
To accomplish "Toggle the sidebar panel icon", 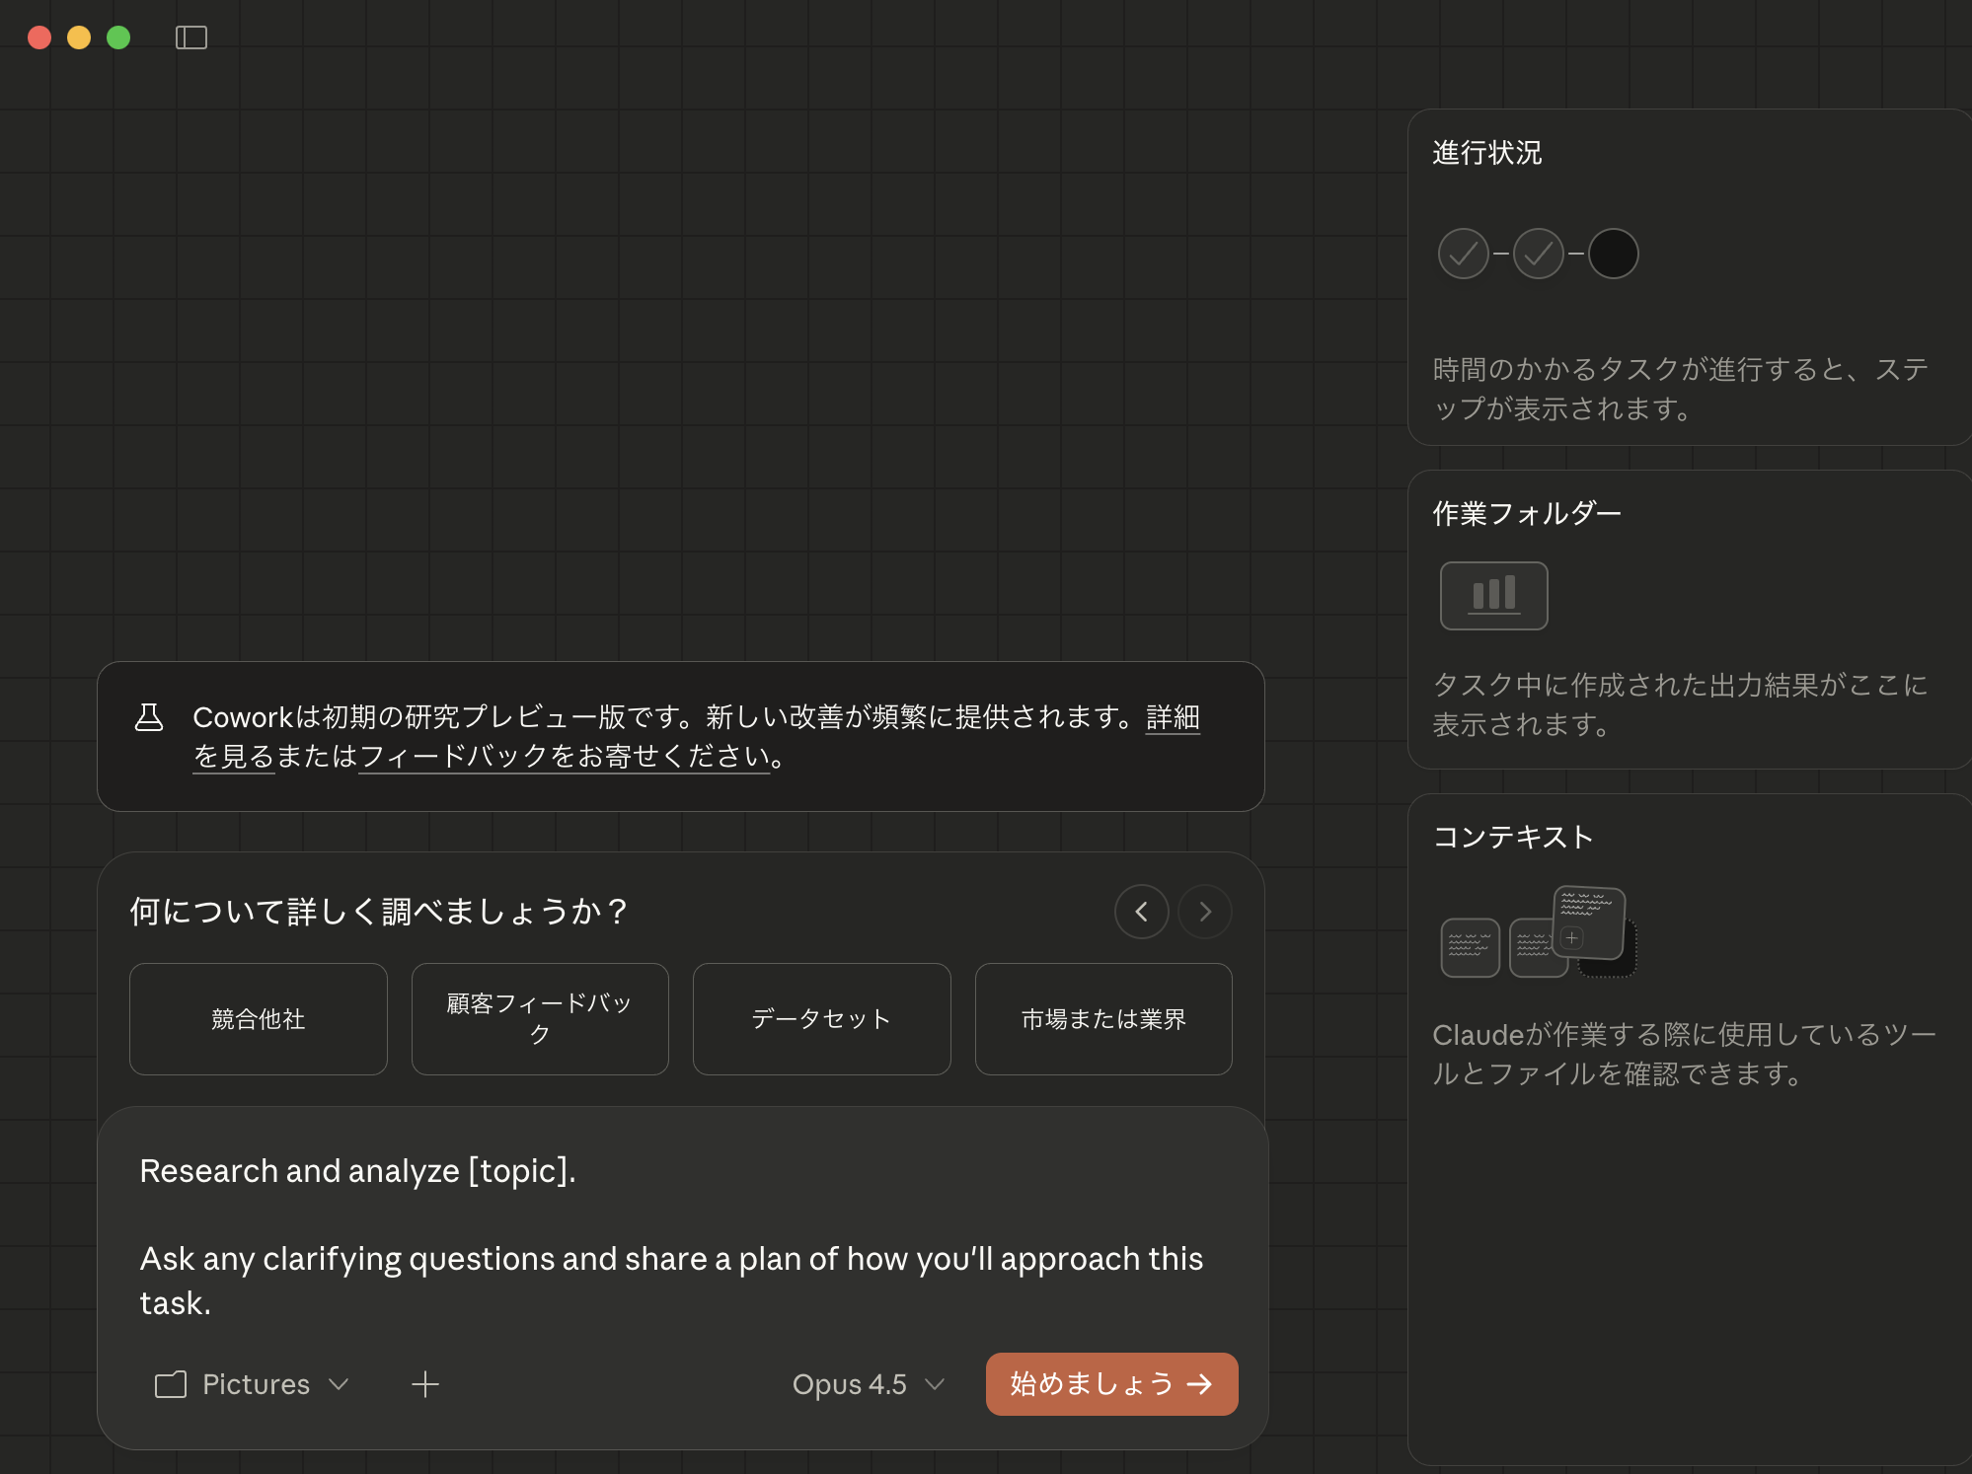I will coord(191,37).
